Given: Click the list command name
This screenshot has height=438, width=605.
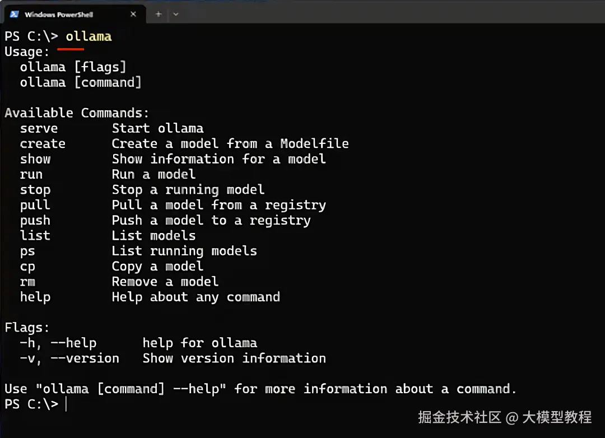Looking at the screenshot, I should [x=35, y=236].
